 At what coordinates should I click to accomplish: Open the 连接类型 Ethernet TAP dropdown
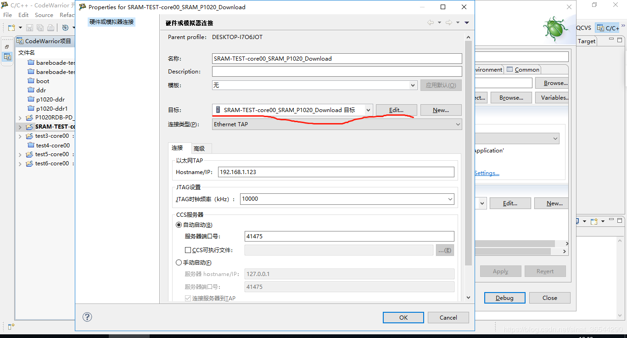[x=337, y=124]
